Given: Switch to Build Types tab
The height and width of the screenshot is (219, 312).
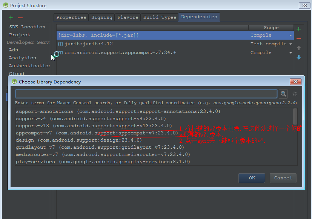Looking at the screenshot, I should pyautogui.click(x=160, y=17).
